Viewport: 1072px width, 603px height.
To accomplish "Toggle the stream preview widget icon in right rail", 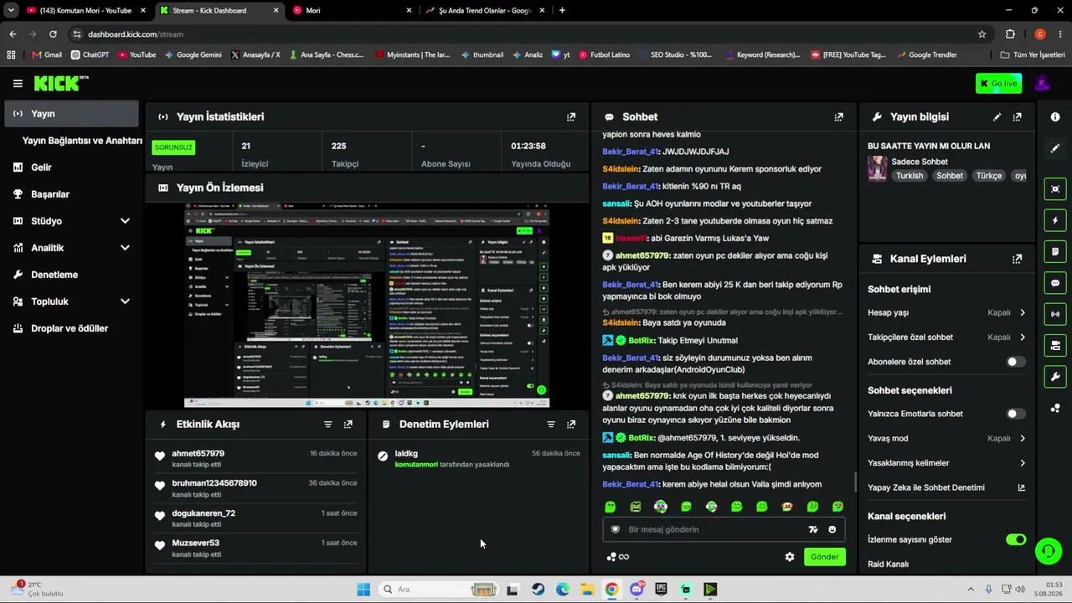I will click(1055, 189).
